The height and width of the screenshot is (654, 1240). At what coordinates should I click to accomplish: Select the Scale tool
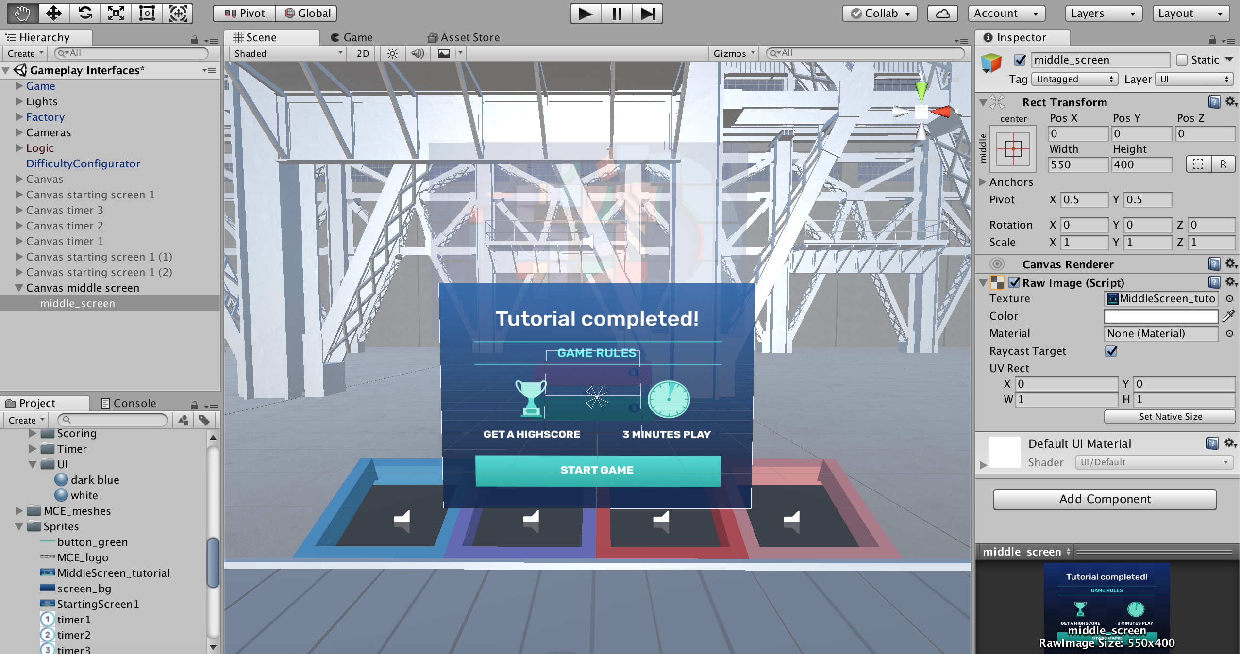pyautogui.click(x=116, y=13)
